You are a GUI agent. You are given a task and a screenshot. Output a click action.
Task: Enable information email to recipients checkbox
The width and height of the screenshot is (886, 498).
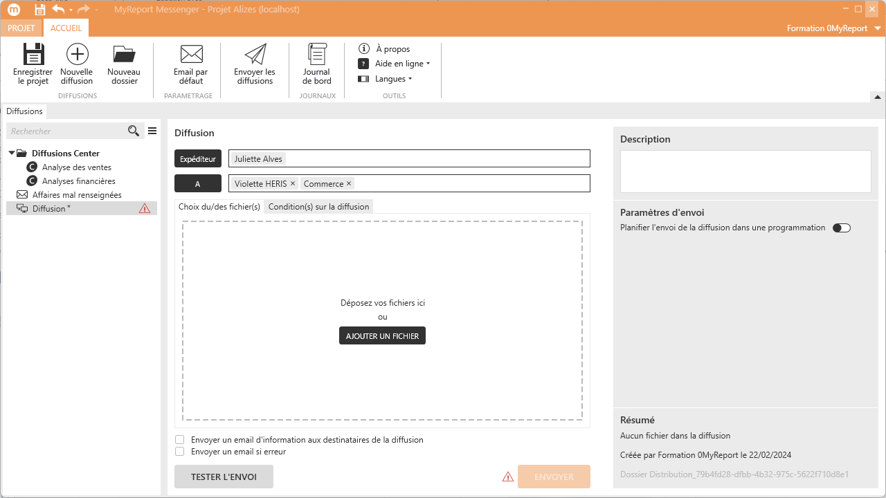coord(180,440)
